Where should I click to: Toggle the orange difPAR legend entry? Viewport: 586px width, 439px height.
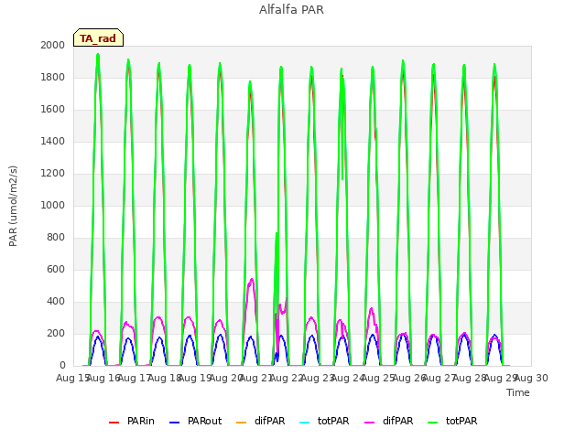261,421
